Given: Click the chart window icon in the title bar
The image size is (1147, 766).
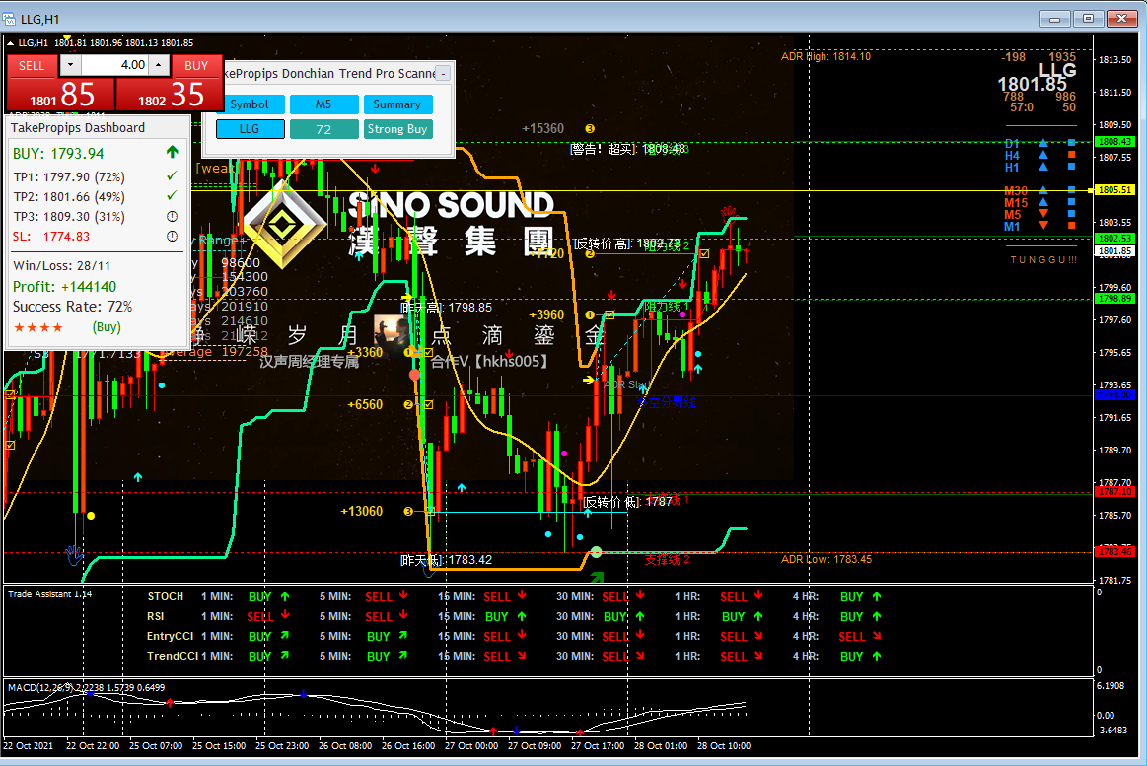Looking at the screenshot, I should tap(9, 19).
